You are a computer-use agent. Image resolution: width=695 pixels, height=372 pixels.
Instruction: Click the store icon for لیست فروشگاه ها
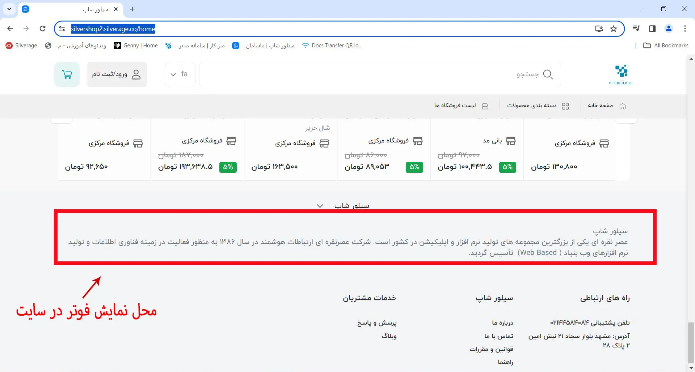[485, 106]
